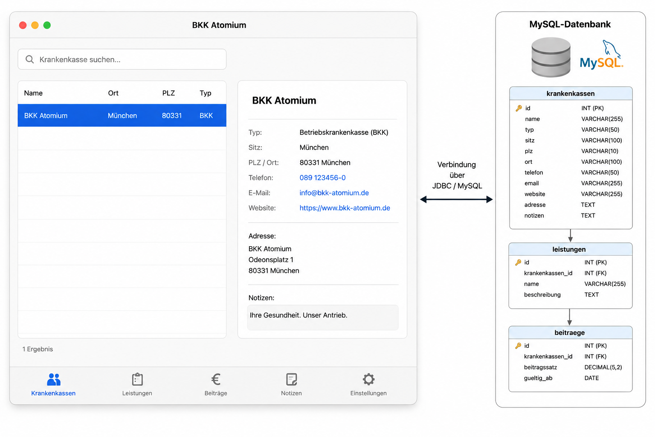The image size is (655, 437).
Task: Click the gray database cylinder icon
Action: 551,57
